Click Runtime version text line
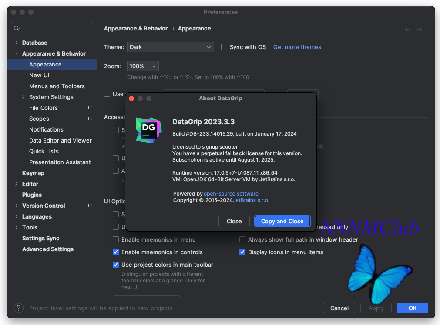This screenshot has height=325, width=440. (x=225, y=173)
